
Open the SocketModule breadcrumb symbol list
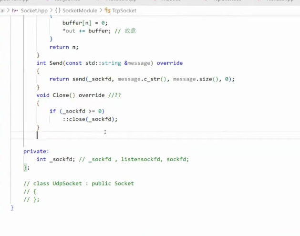point(80,10)
